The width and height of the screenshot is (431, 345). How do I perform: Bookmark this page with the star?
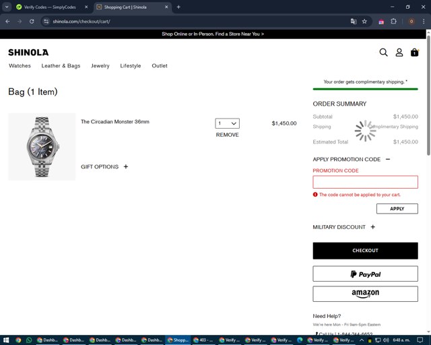[x=364, y=22]
